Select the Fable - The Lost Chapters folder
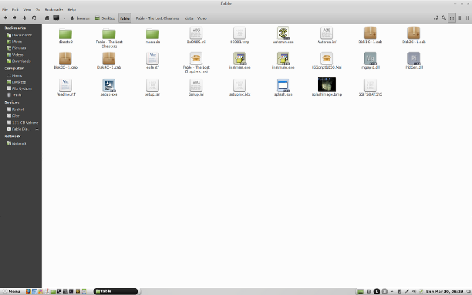472x295 pixels. point(109,38)
